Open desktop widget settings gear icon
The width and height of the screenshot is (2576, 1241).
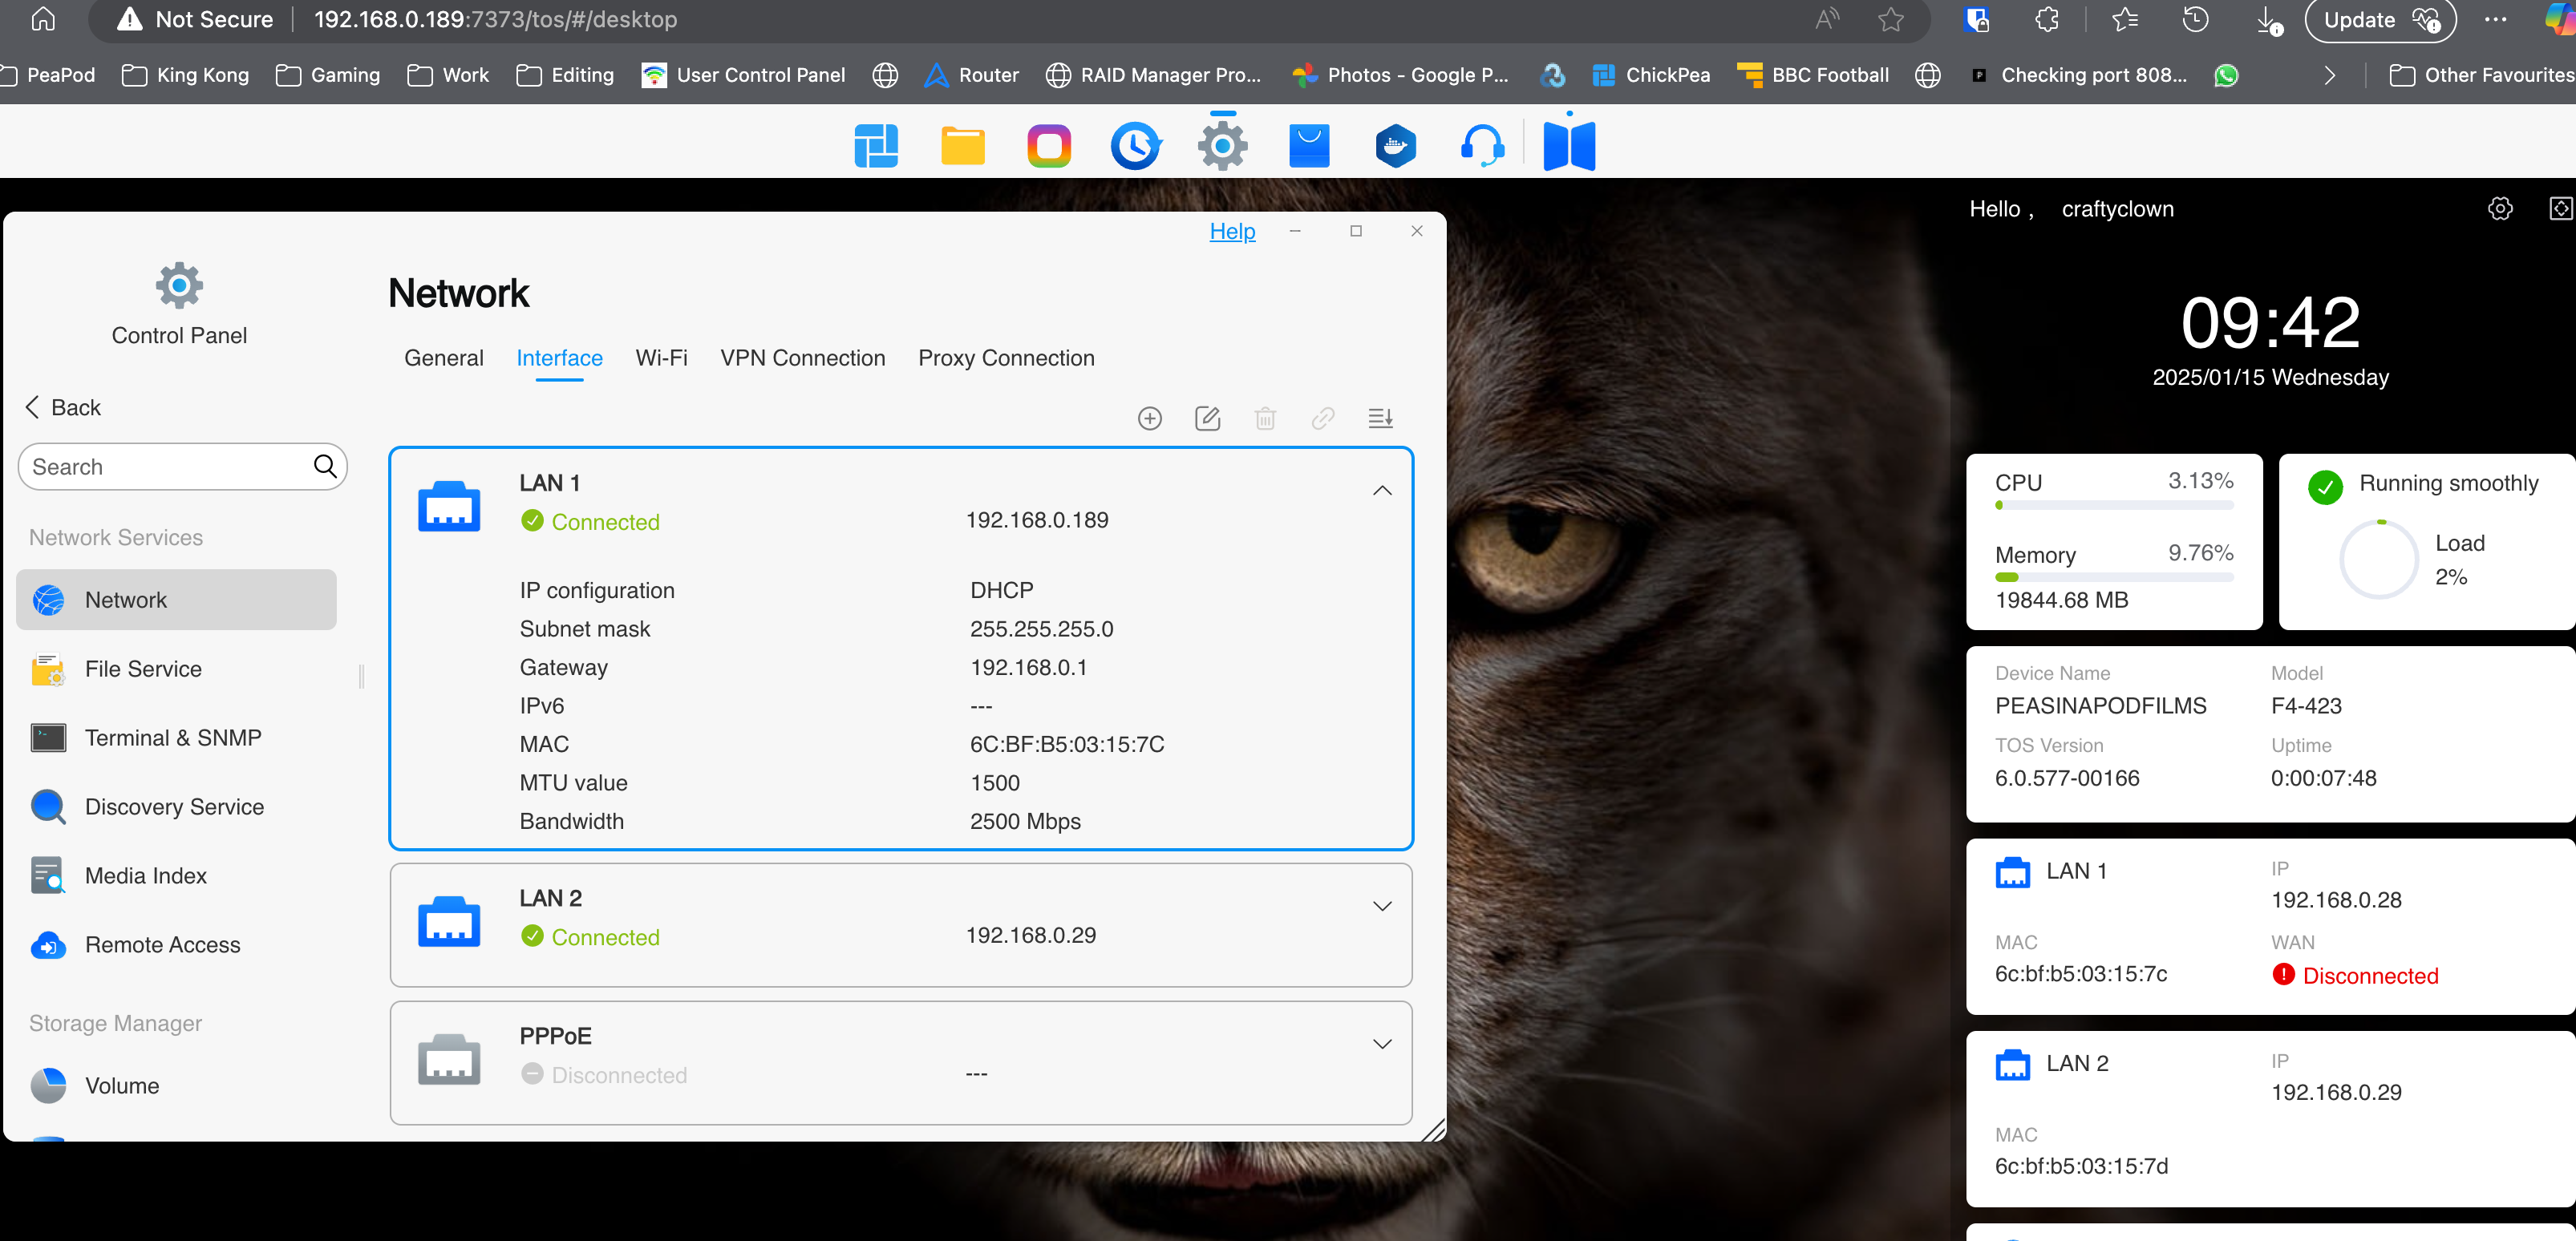tap(2500, 209)
